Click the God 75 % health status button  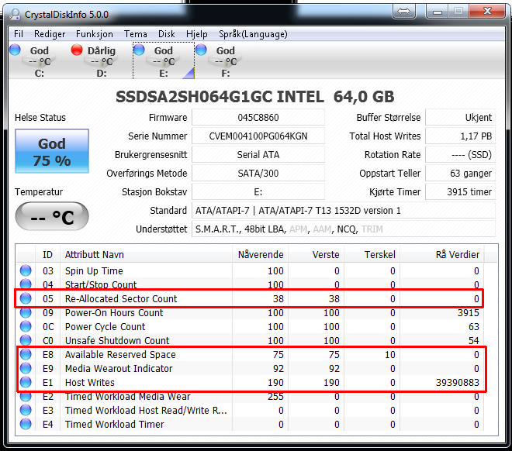click(52, 151)
